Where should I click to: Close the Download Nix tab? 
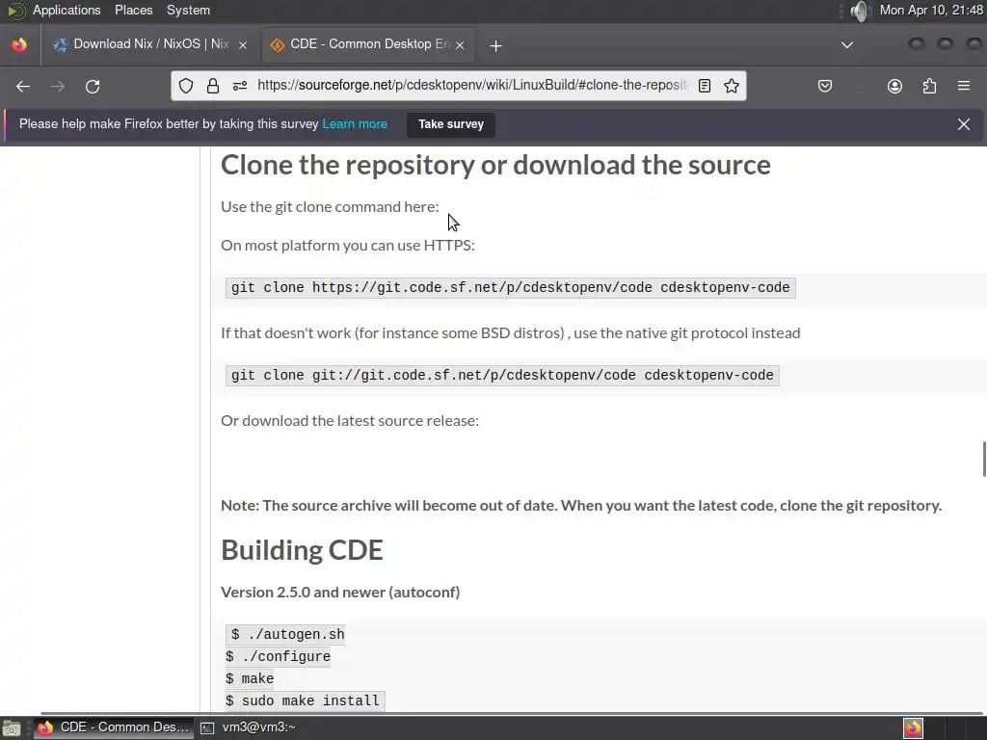pyautogui.click(x=243, y=45)
